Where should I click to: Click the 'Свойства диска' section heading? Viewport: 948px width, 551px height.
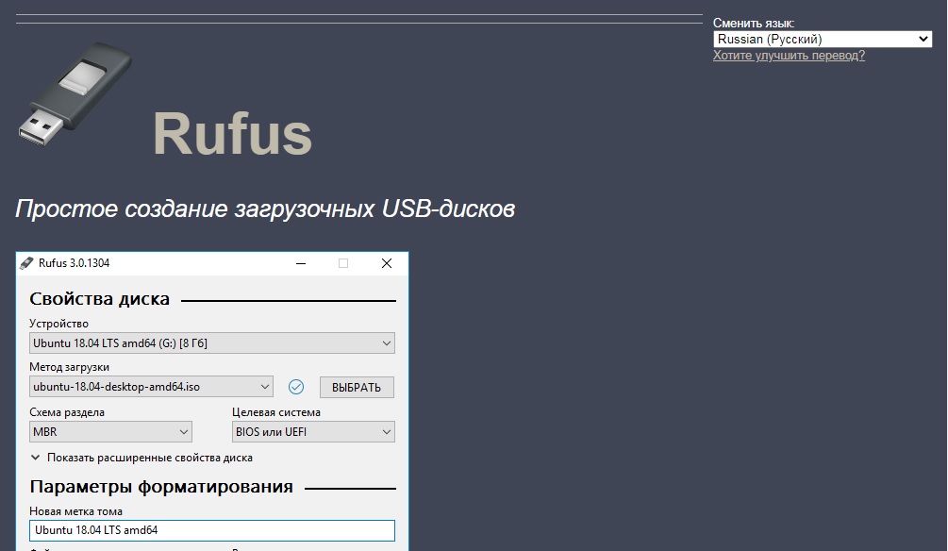99,299
